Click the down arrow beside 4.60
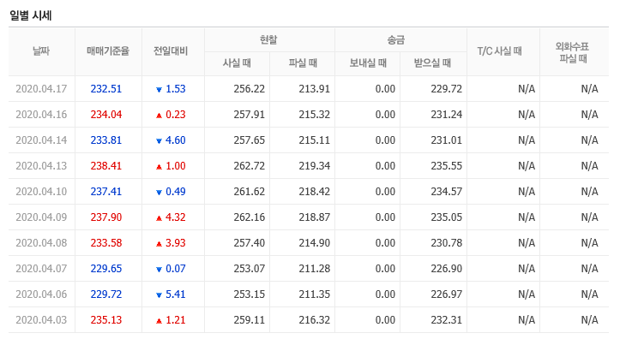The image size is (626, 345). click(159, 141)
